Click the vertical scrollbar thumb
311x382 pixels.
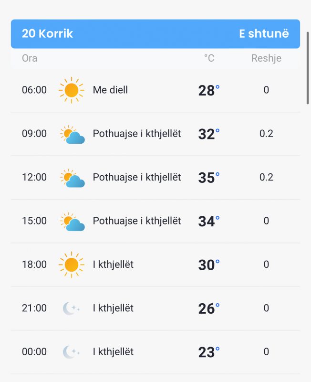pos(308,68)
